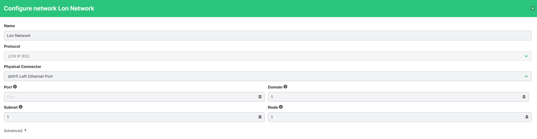This screenshot has width=537, height=139.
Task: Click the info icon beside Domain label
Action: pos(285,87)
